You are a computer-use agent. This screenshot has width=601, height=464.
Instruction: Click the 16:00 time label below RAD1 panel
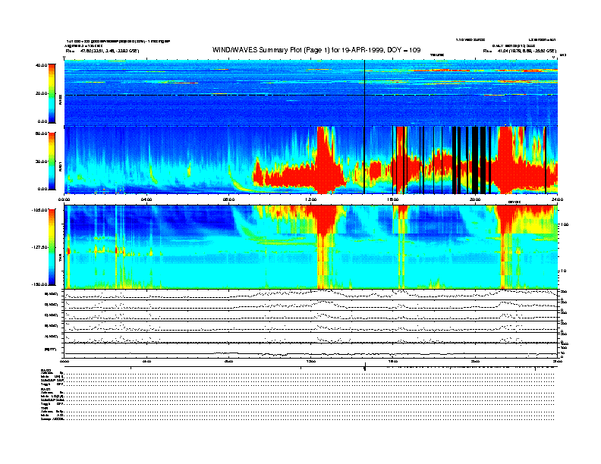tap(393, 199)
